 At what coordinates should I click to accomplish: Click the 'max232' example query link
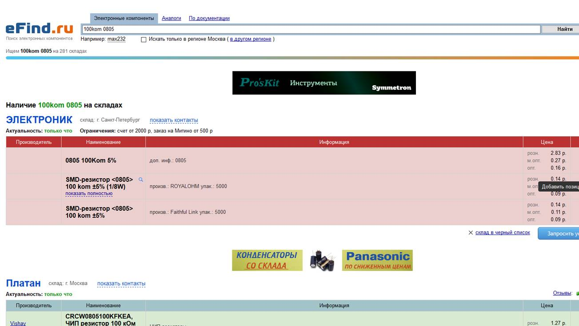(x=116, y=39)
